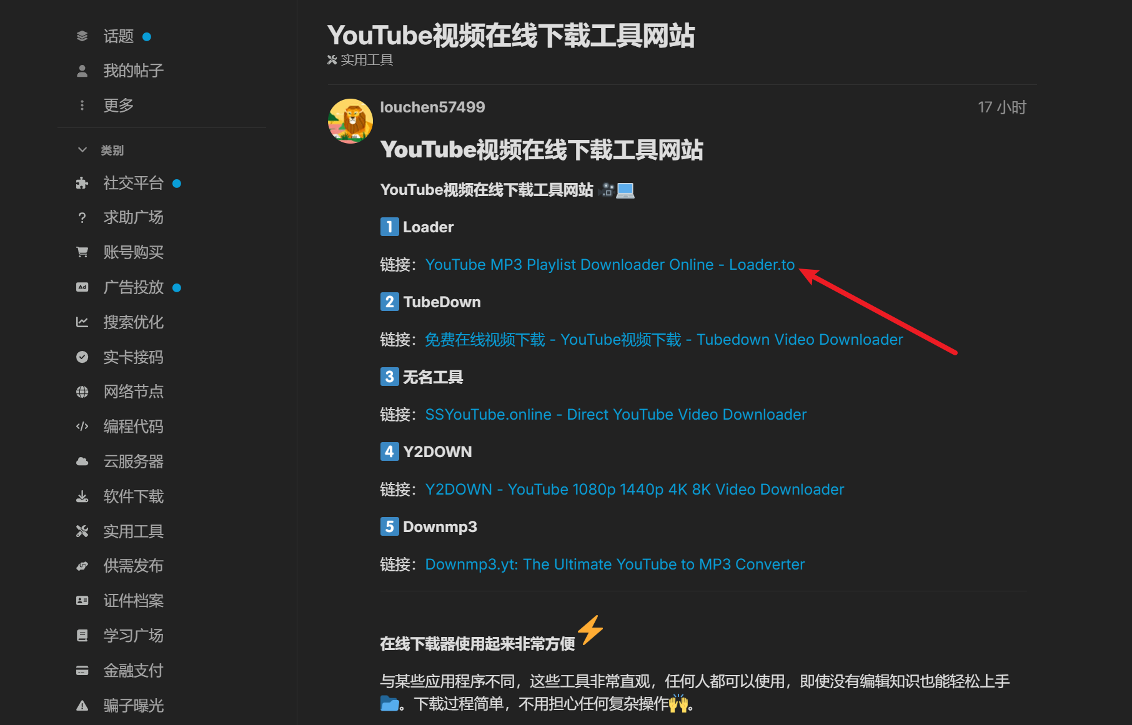Click the 17 小时 post timestamp
Image resolution: width=1132 pixels, height=725 pixels.
click(1002, 107)
